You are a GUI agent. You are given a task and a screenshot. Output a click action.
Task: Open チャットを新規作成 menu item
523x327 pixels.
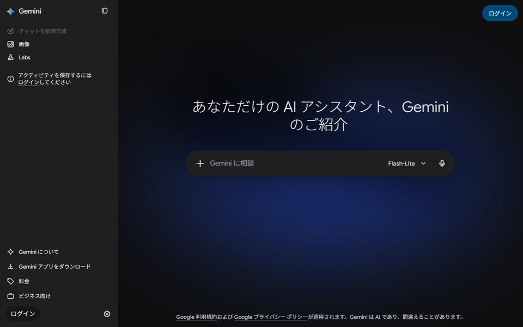pos(42,31)
